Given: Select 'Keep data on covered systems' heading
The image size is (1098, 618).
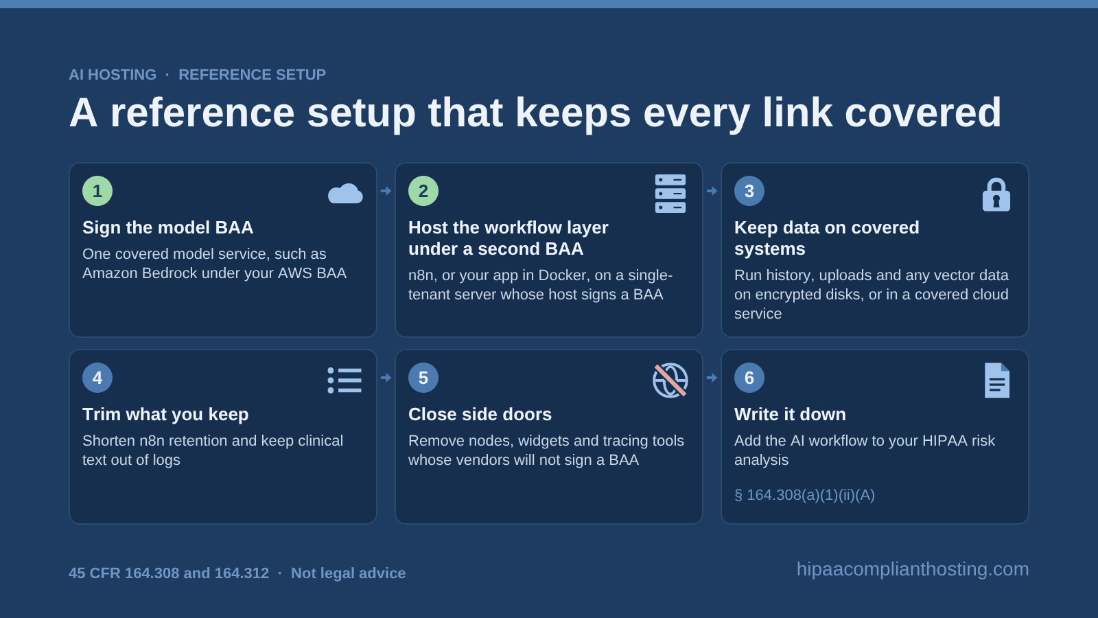Looking at the screenshot, I should pyautogui.click(x=827, y=238).
